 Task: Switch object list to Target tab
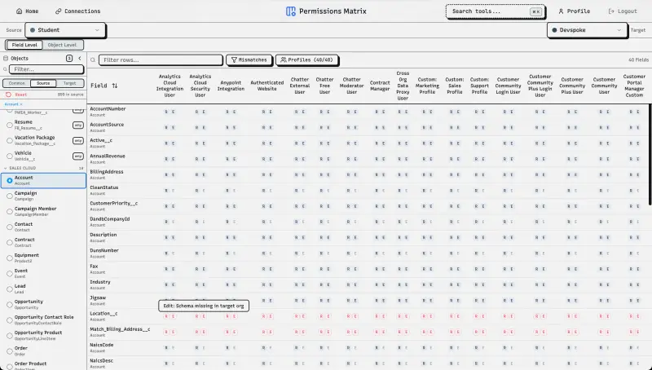coord(69,83)
